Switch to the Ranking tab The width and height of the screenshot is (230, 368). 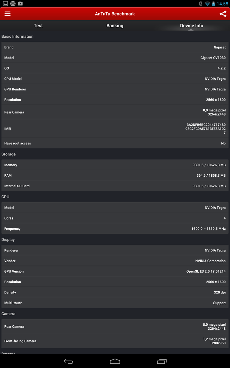pos(115,26)
